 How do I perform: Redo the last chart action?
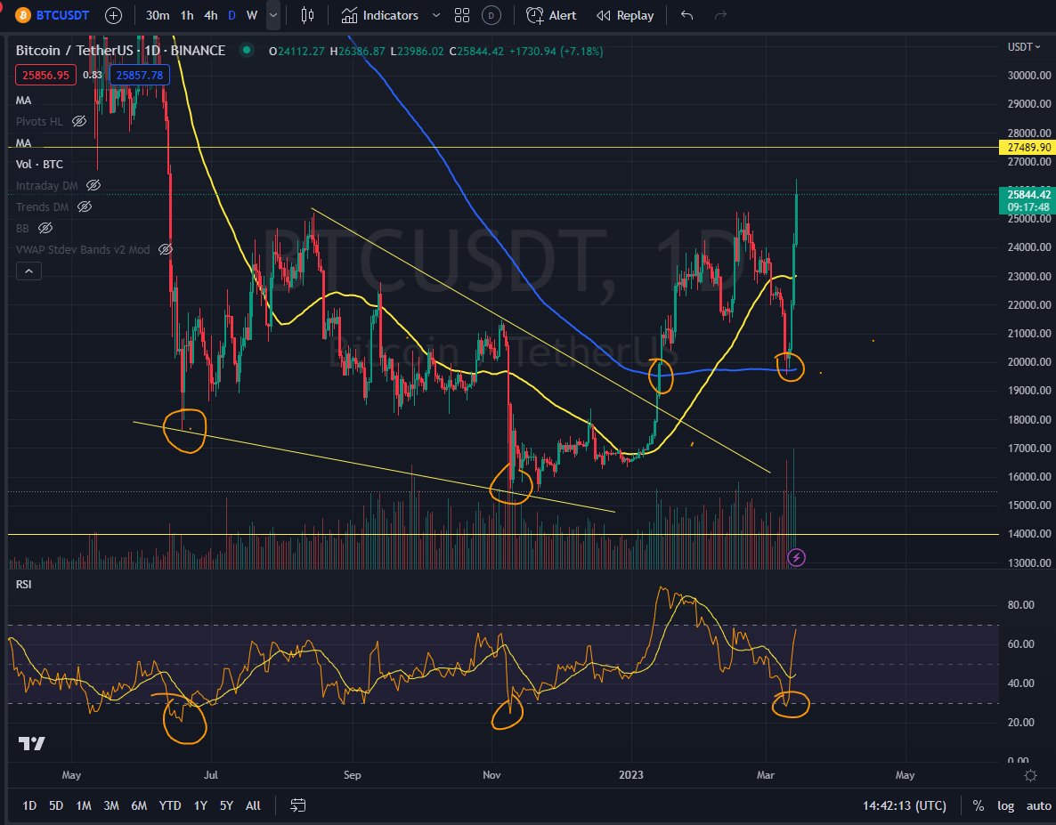coord(720,15)
